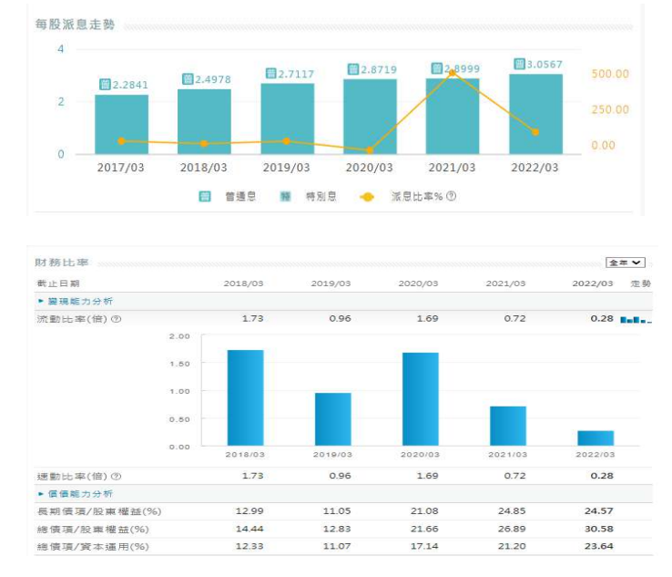The height and width of the screenshot is (577, 672).
Task: Select the 2021/03 current ratio bar
Action: point(508,427)
